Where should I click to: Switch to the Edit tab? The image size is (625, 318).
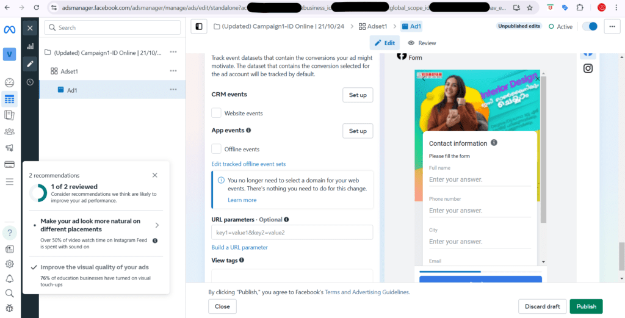[x=385, y=43]
